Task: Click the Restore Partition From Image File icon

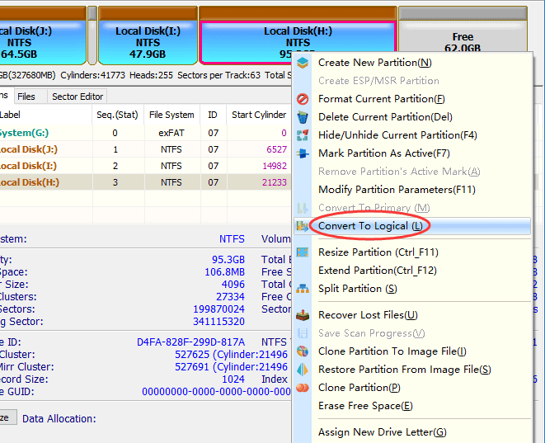Action: (x=303, y=370)
